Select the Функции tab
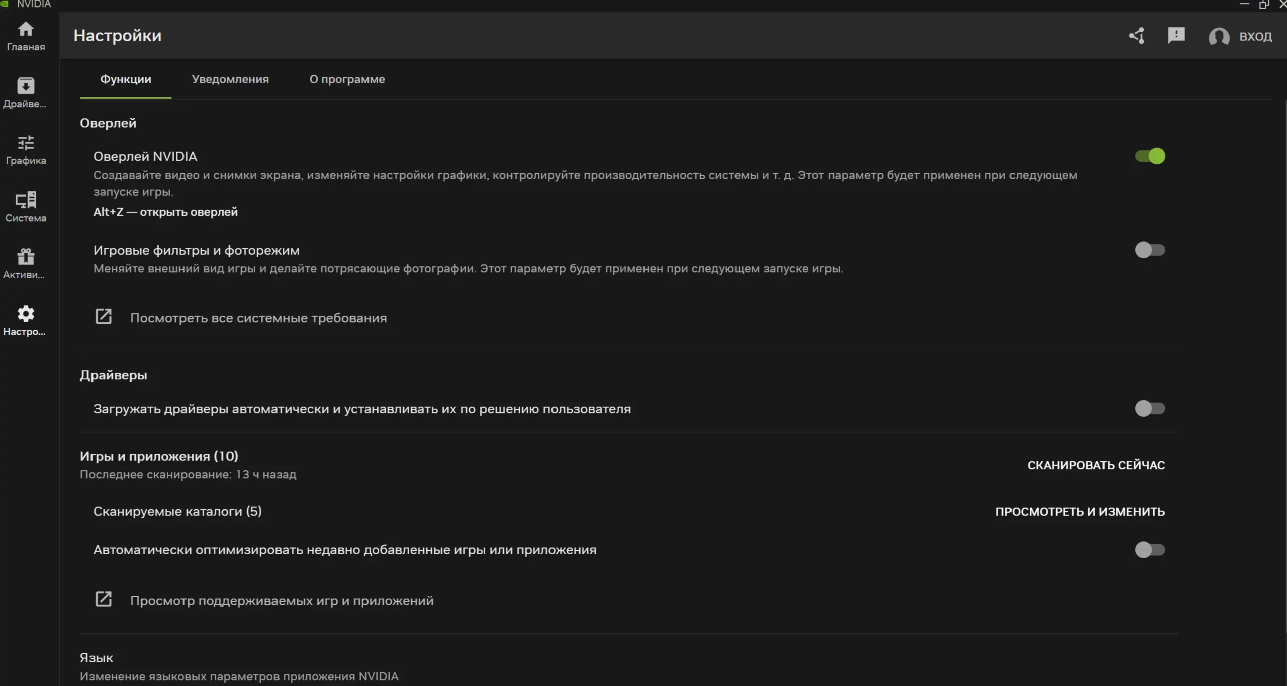The width and height of the screenshot is (1287, 686). [x=126, y=79]
